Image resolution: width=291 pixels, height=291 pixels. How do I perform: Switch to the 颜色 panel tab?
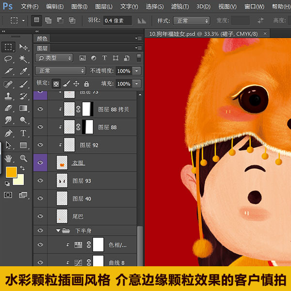[x=42, y=38]
